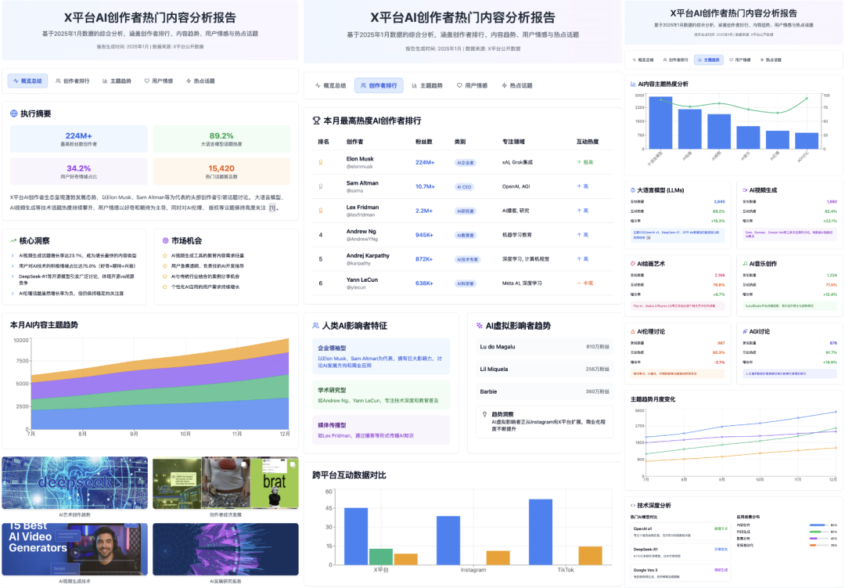
Task: Click the bar chart icon beside AI内容主题热度分析
Action: tap(633, 84)
